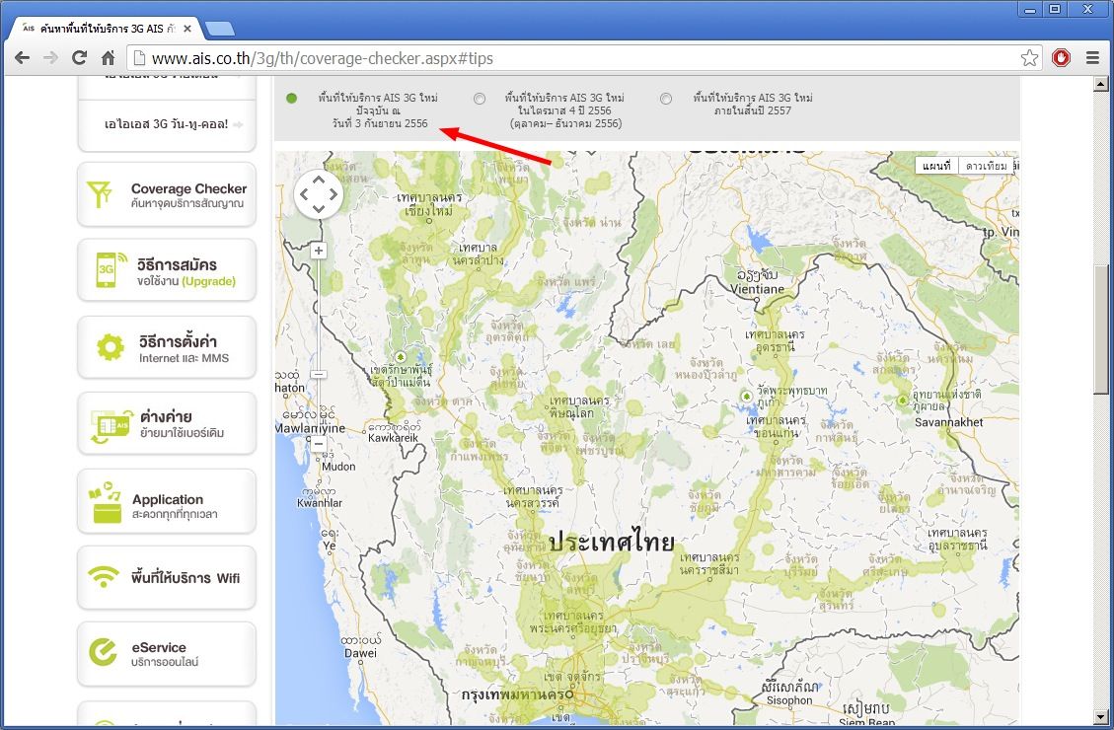
Task: Switch map to ดาวเทียม satellite view
Action: [986, 166]
